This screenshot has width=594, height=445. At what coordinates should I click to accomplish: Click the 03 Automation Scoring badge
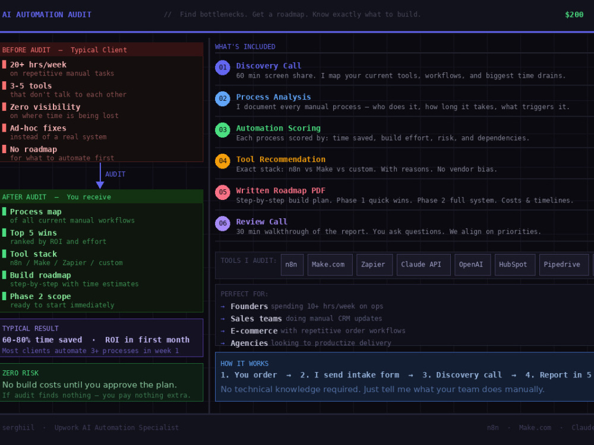222,130
